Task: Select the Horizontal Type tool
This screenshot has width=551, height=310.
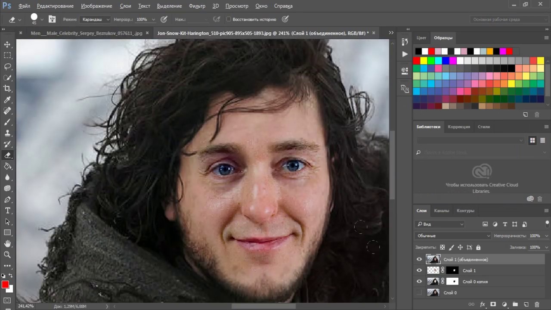Action: coord(7,211)
